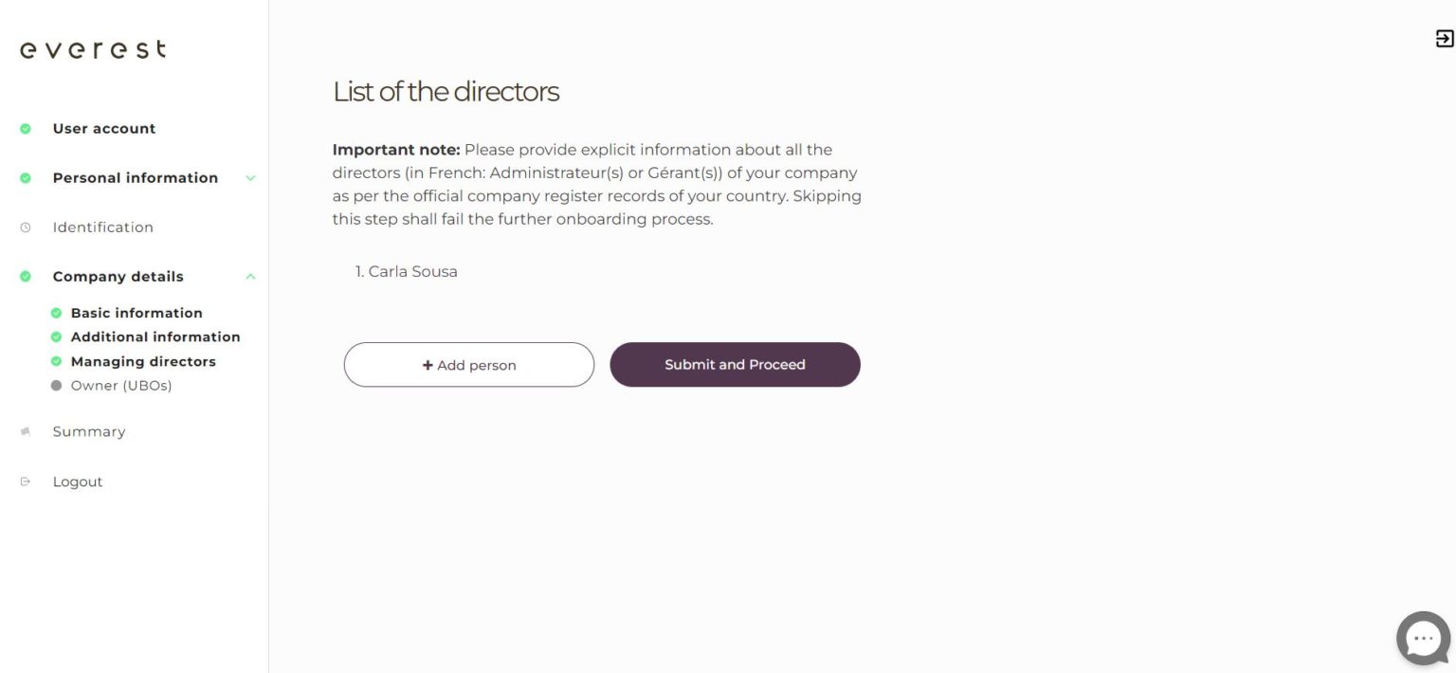
Task: Click the clock icon beside Identification
Action: [26, 227]
